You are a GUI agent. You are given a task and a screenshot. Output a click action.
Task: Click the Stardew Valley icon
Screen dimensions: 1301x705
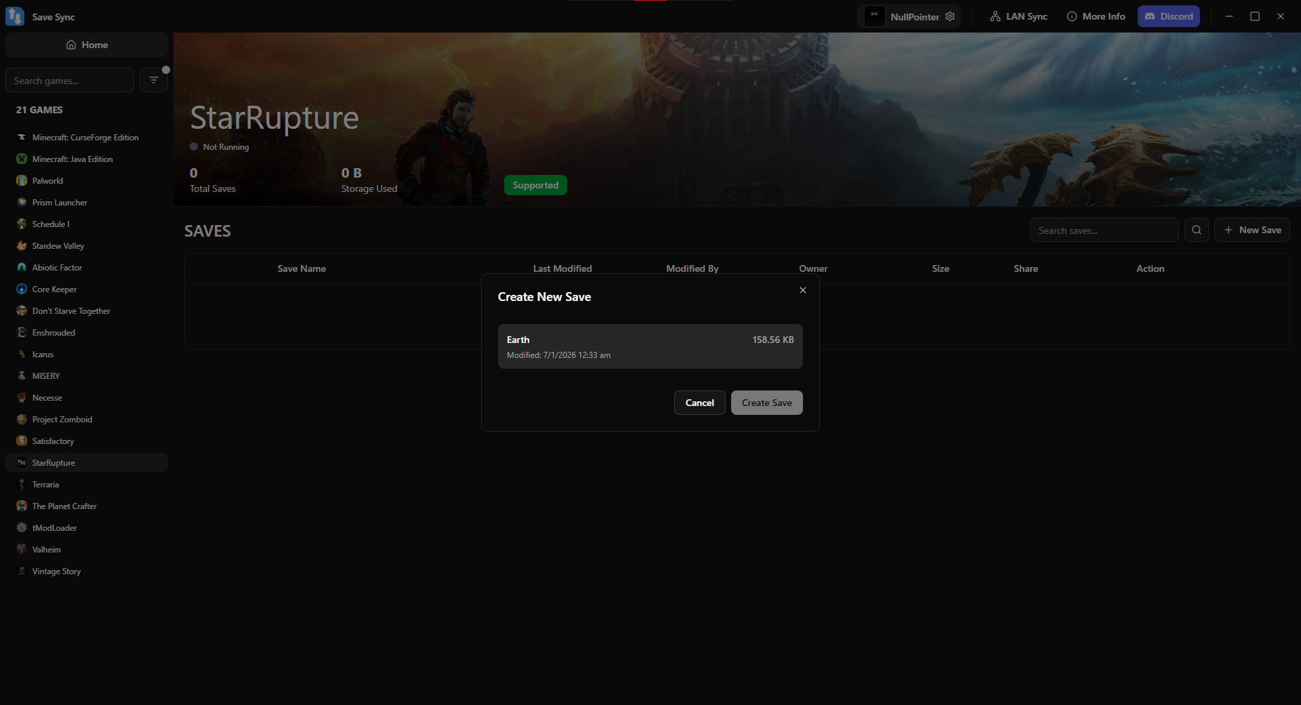(x=22, y=245)
